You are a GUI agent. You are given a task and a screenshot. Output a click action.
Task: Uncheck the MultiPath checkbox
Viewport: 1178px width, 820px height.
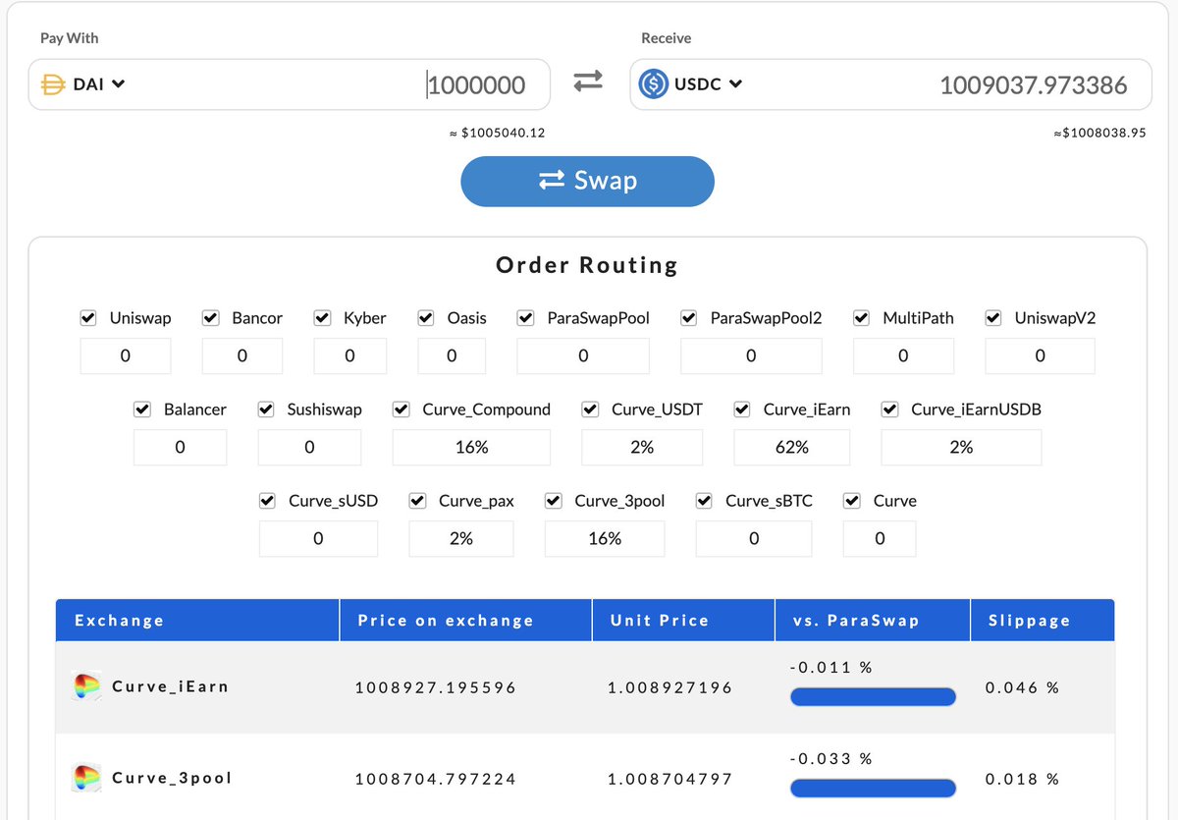click(862, 318)
